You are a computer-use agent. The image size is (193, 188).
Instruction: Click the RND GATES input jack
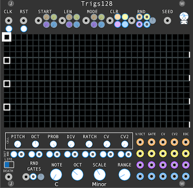coord(26,177)
